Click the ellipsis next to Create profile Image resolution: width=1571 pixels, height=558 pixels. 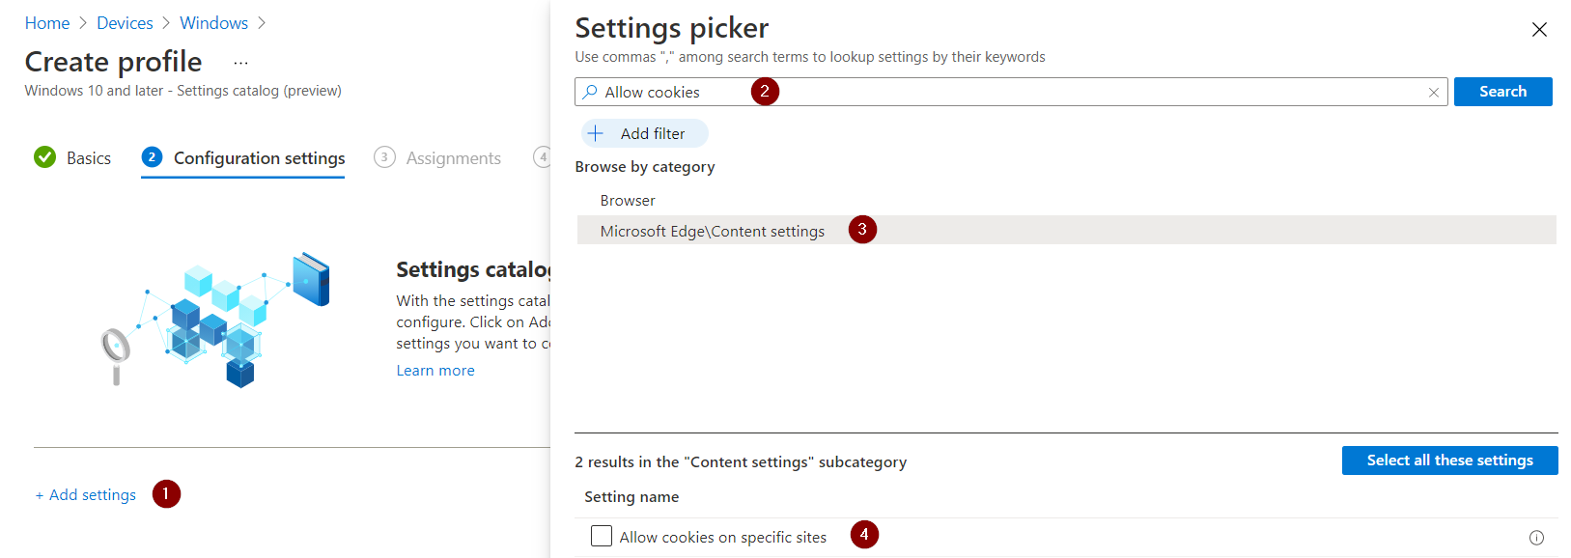pos(241,63)
